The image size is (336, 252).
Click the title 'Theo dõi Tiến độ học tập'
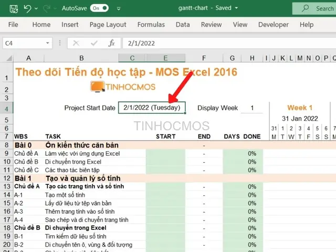click(80, 72)
